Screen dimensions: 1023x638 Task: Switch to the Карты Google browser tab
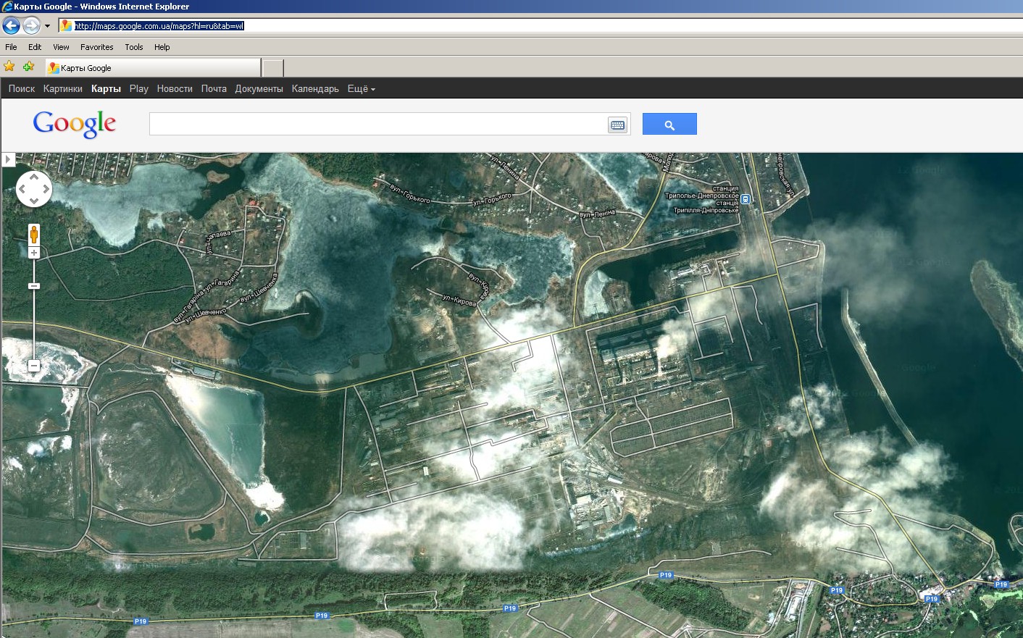point(153,68)
